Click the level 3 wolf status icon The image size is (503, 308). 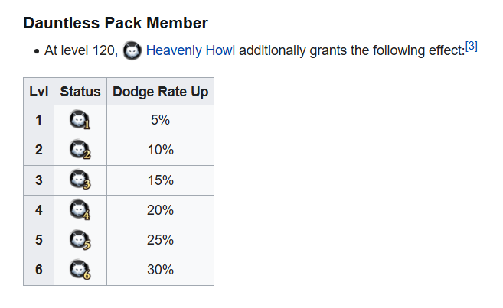[x=80, y=180]
